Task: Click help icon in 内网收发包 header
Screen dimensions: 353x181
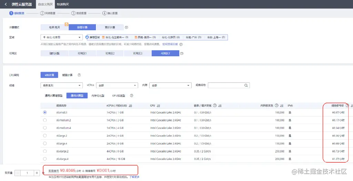Action: click(276, 105)
